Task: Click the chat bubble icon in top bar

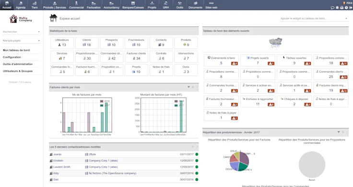Action: point(332,8)
